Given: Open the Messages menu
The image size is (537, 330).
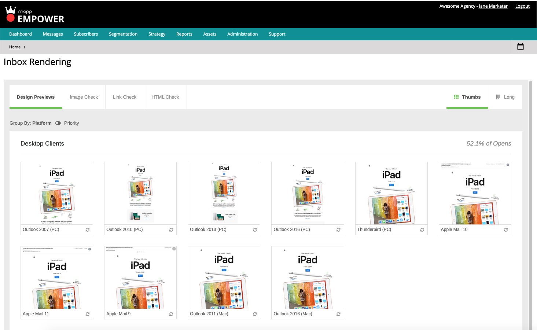Looking at the screenshot, I should pyautogui.click(x=53, y=34).
